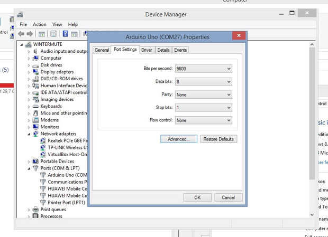Viewport: 328px width, 237px height.
Task: Select the IDE ATA/ATAPI controllers icon
Action: click(x=35, y=92)
